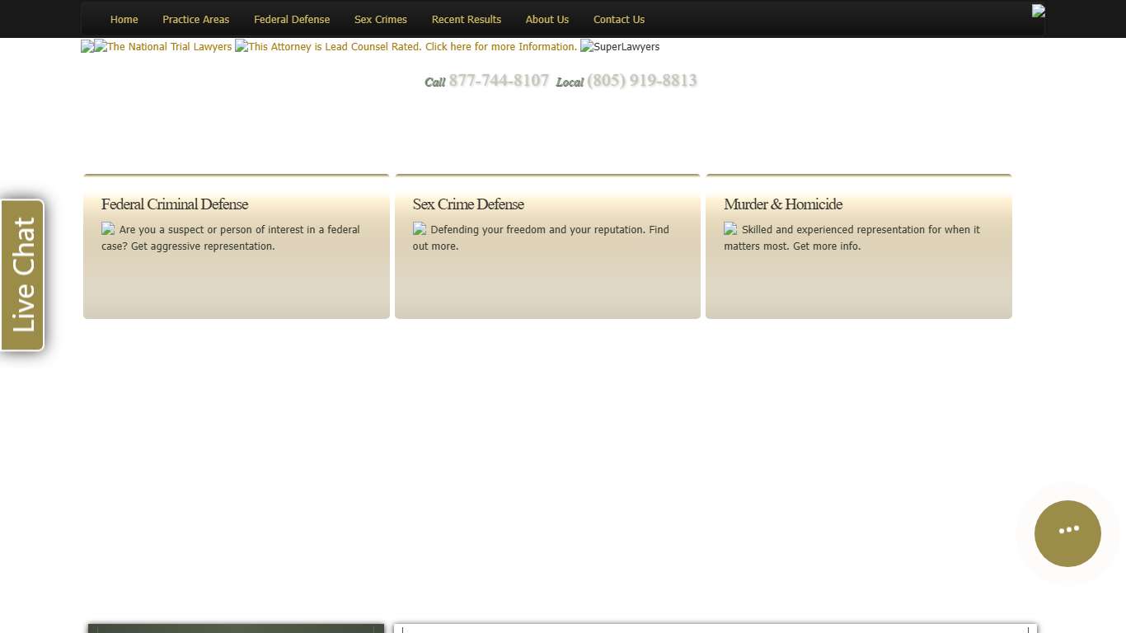Open the Federal Defense menu item
1126x633 pixels.
(292, 19)
